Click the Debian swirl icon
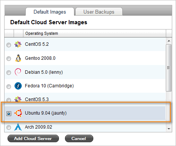 pyautogui.click(x=18, y=72)
